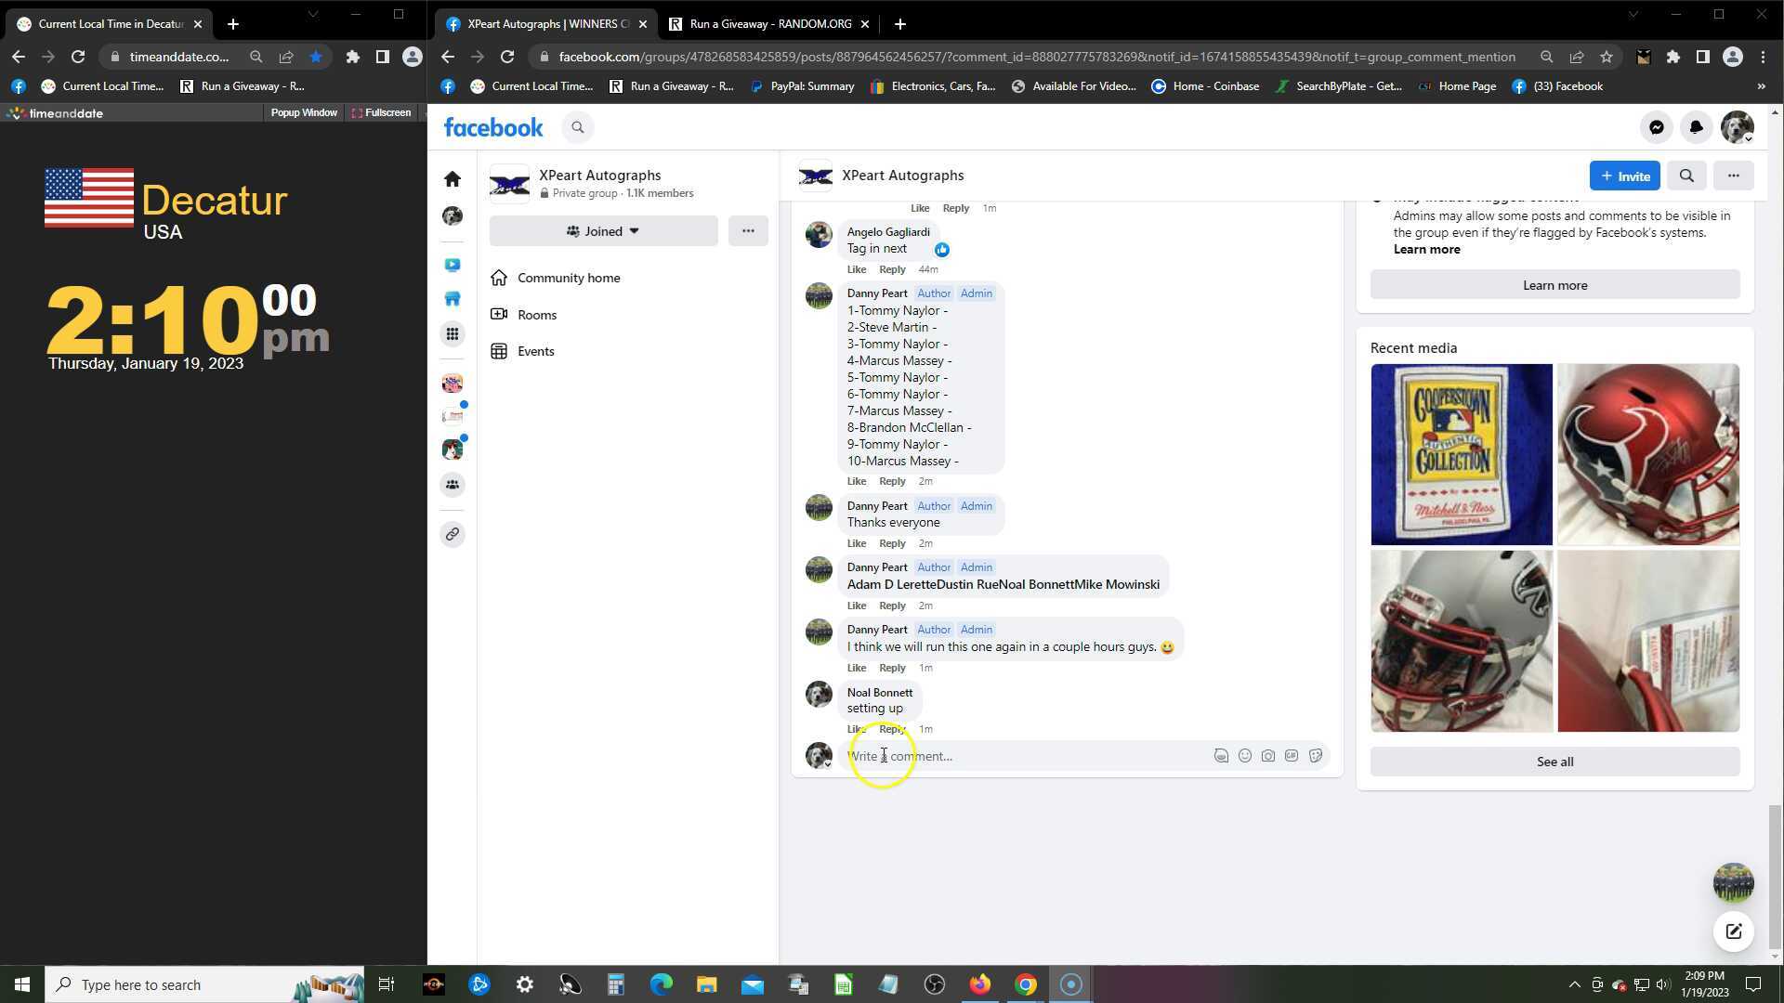Attach a photo with camera icon
1784x1003 pixels.
coord(1268,756)
